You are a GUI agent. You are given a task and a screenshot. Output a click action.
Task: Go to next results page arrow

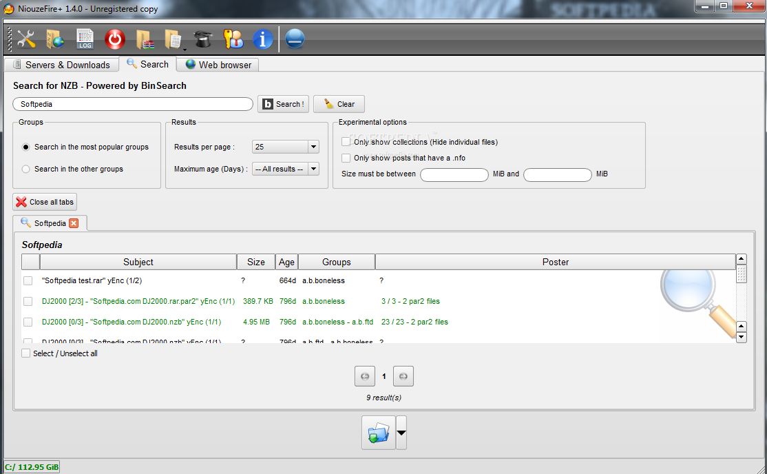coord(403,376)
